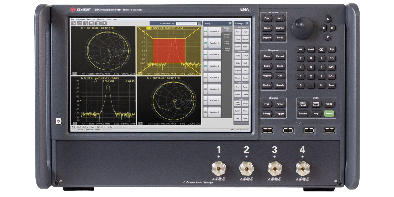Open the keypad icon beside Active Window
Screen dimensions: 394x197
(199, 23)
